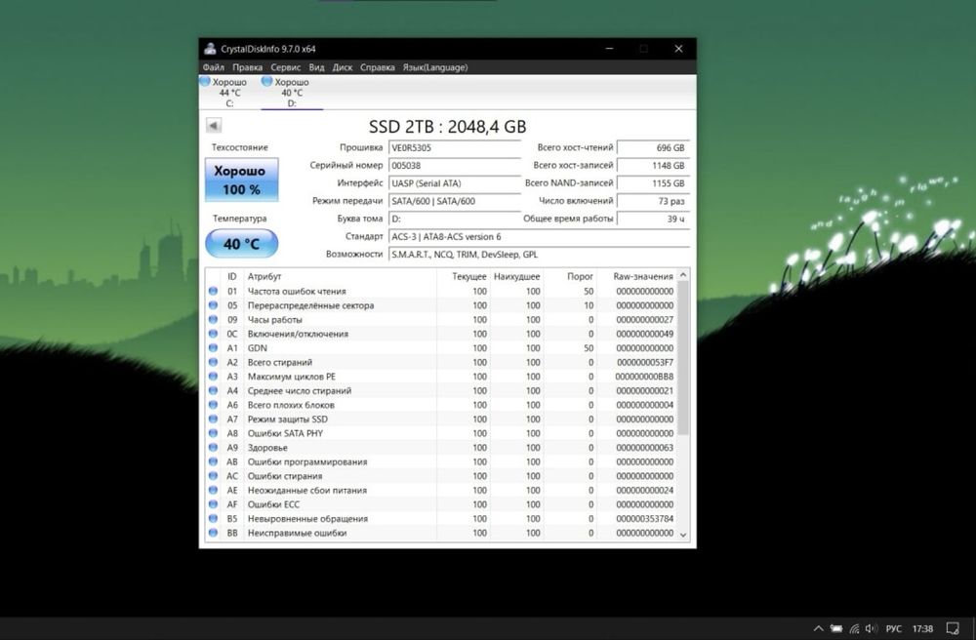Click the status icon for GDN row
This screenshot has height=640, width=976.
(213, 348)
